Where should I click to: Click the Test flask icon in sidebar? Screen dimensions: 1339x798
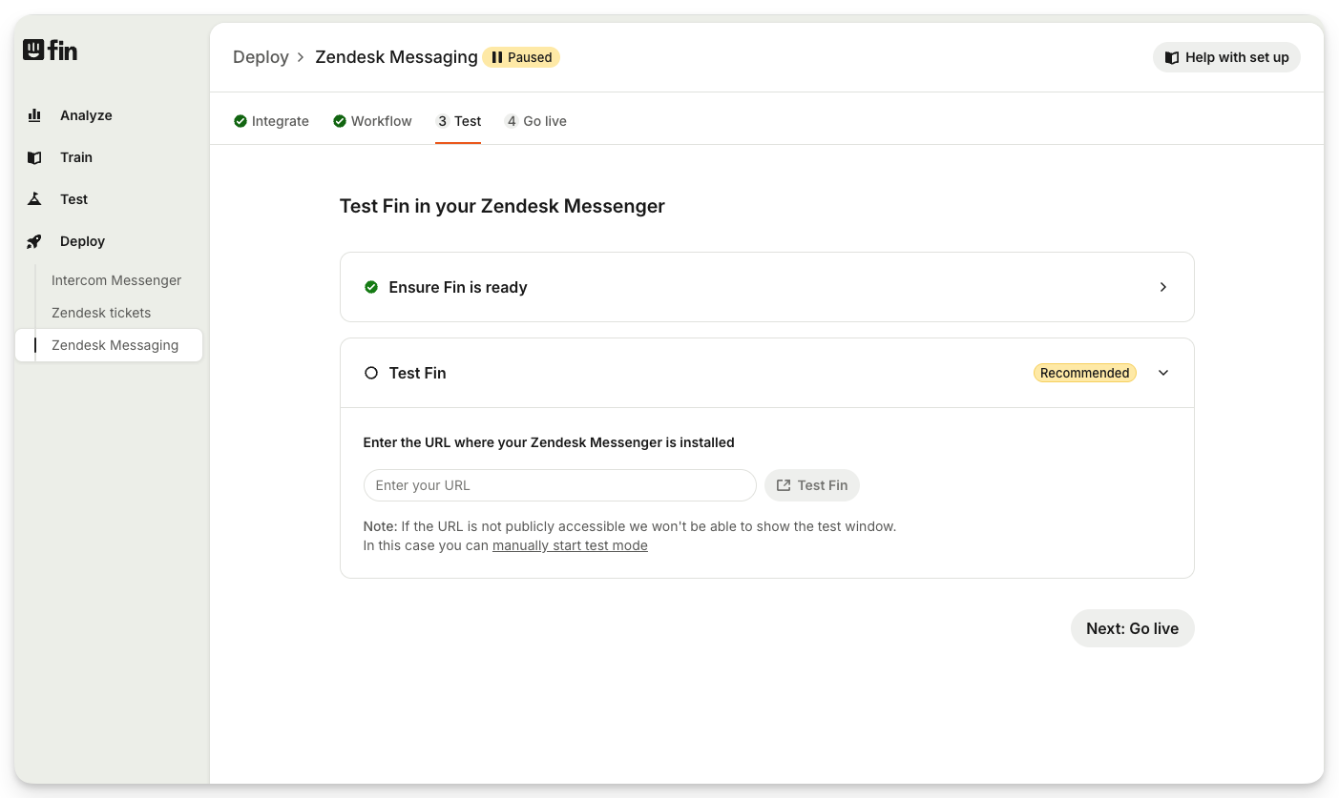pos(34,199)
